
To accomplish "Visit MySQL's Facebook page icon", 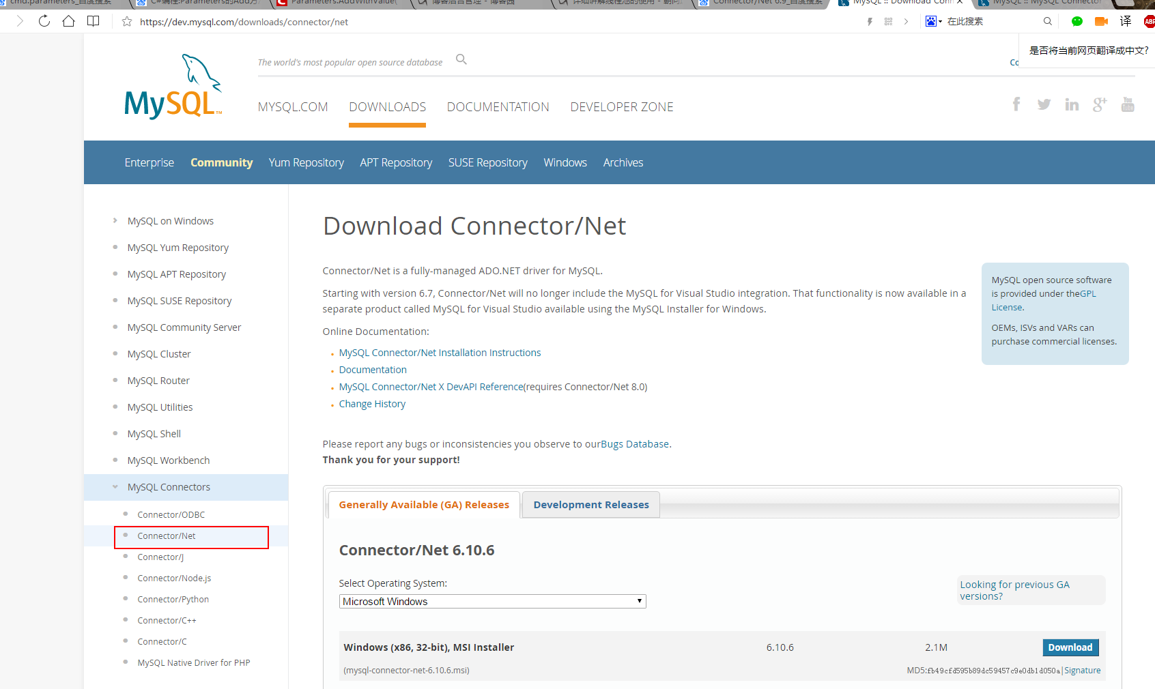I will (1016, 104).
